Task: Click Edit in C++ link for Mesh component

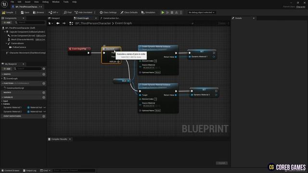Action: point(40,39)
